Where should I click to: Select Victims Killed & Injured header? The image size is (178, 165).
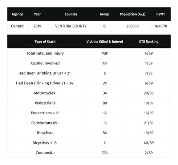click(x=105, y=42)
